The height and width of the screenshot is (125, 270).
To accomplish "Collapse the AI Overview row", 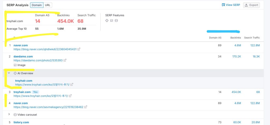I will click(9, 73).
